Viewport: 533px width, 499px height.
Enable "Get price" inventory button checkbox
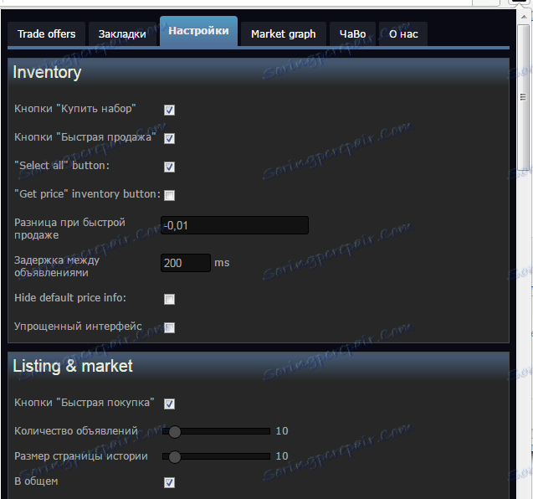coord(169,195)
